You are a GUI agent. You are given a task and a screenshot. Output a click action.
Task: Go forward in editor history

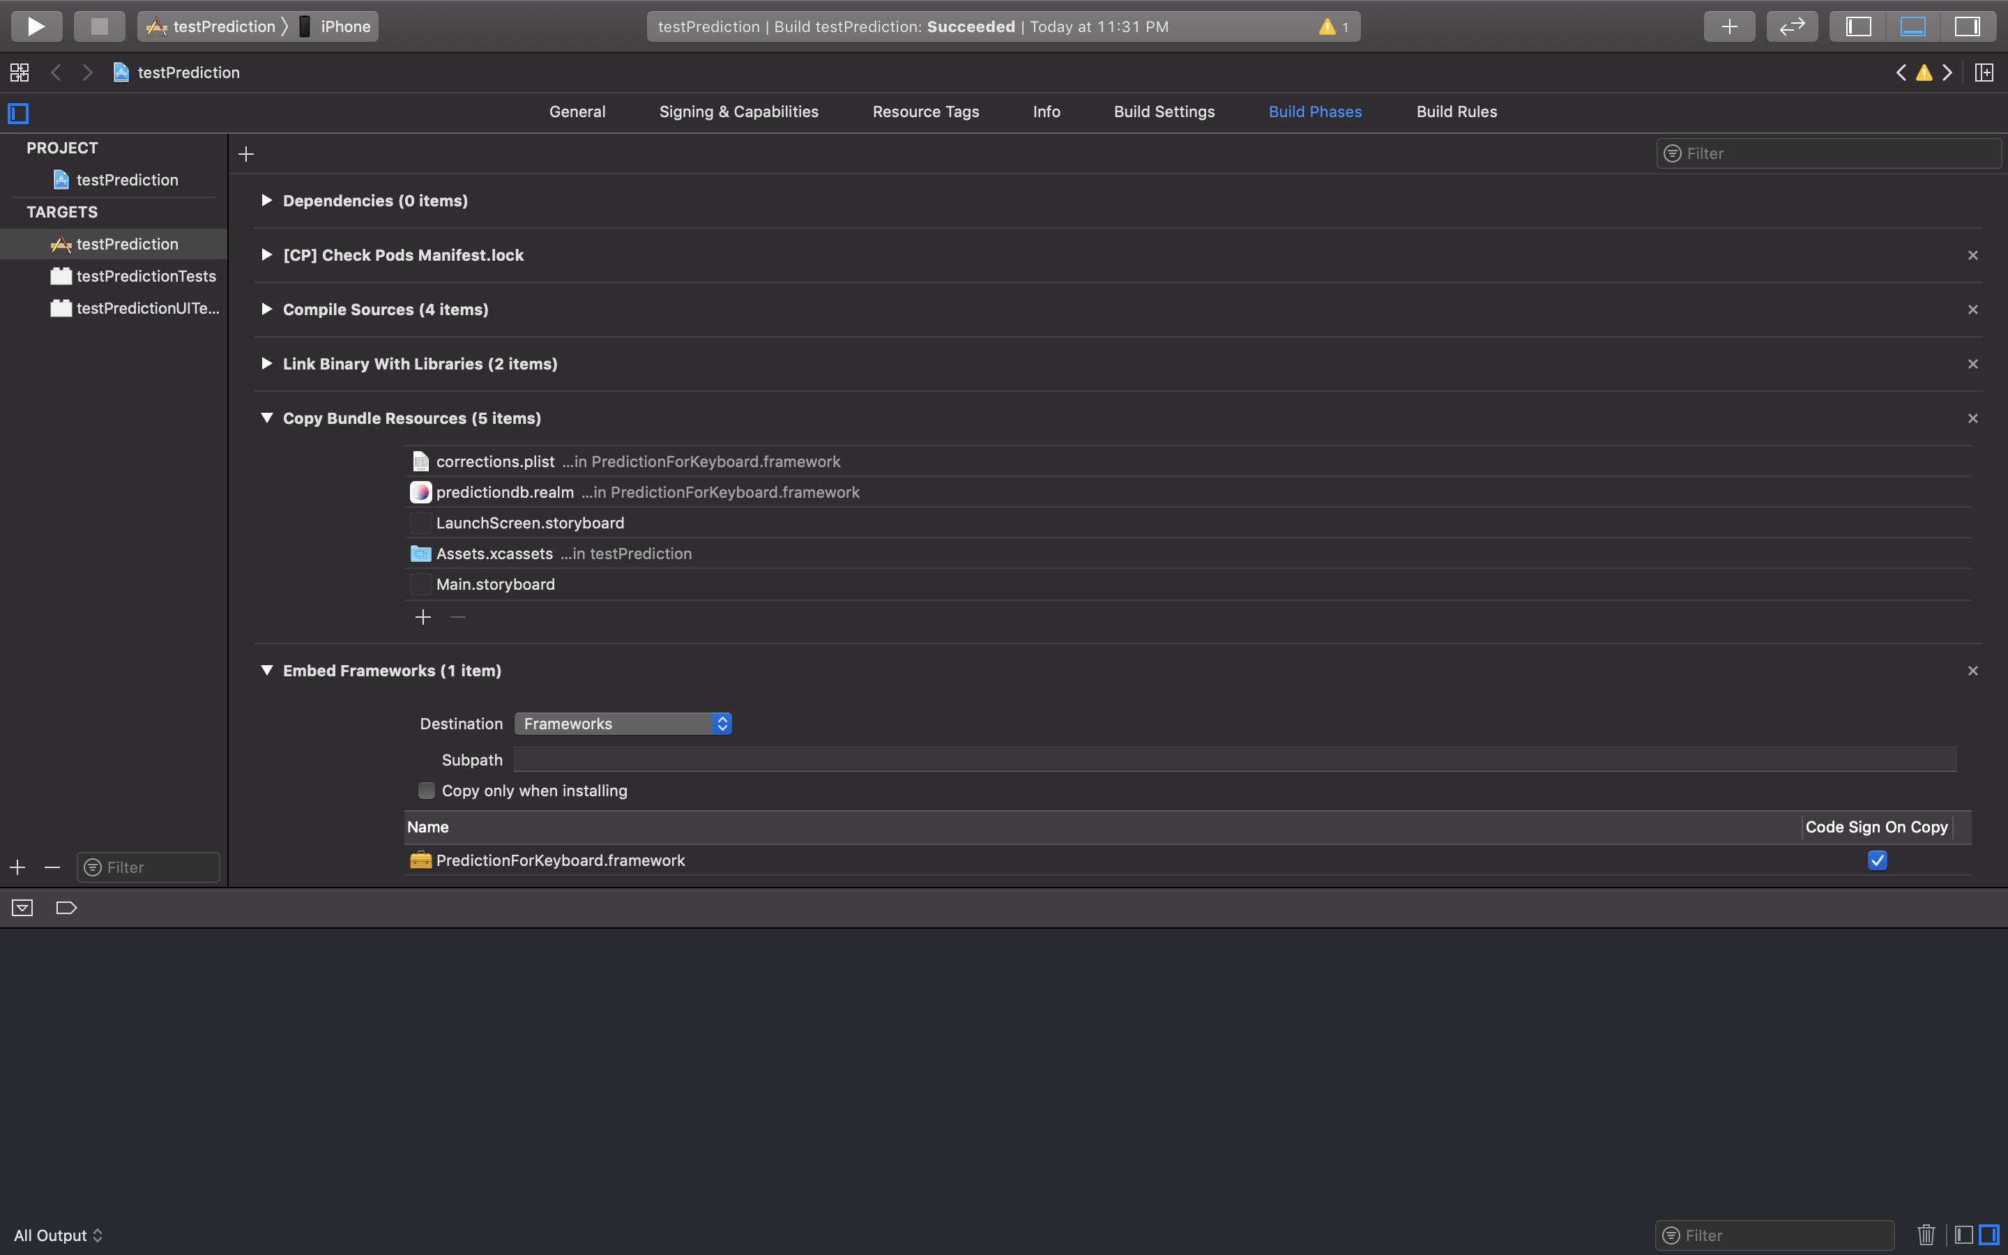[x=87, y=73]
